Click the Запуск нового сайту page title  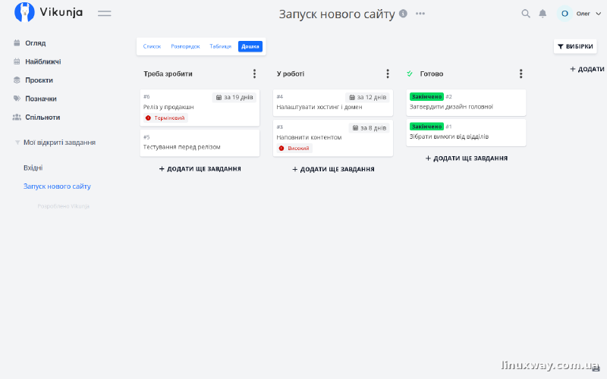tap(337, 14)
